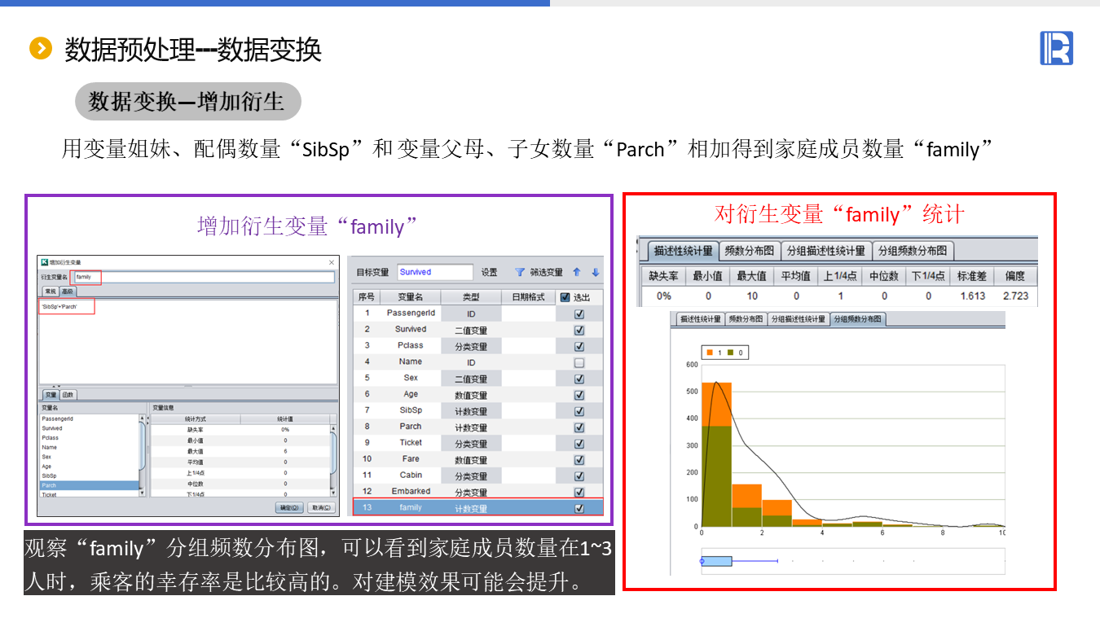
Task: Click the orange arrow bullet beside the slide title
Action: pos(40,49)
